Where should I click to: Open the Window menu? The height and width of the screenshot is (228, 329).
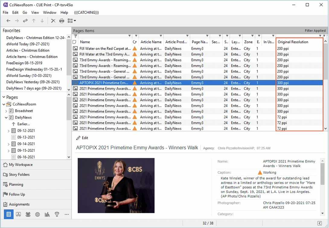[50, 12]
